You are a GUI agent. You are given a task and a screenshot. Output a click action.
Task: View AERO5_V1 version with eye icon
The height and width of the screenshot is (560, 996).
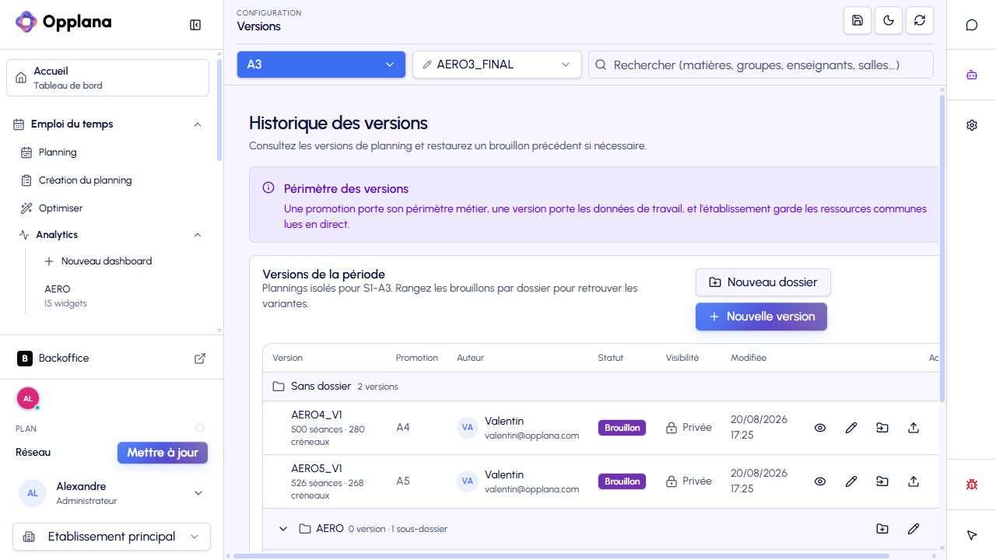(x=820, y=481)
